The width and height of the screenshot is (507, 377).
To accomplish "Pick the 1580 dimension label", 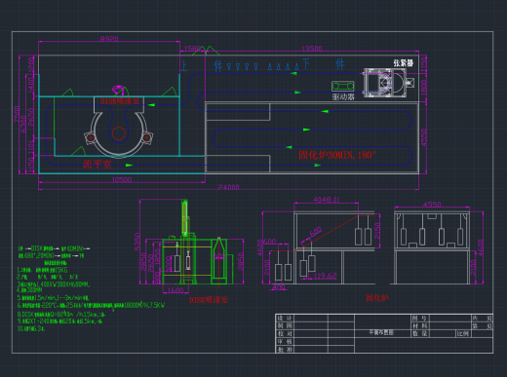I will (x=192, y=49).
